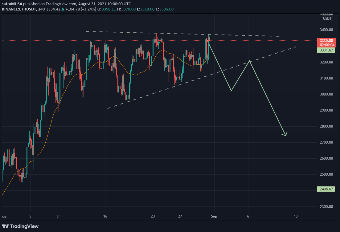Screen dimensions: 340x232
Task: Click the 5 date label on time axis
Action: coord(30,216)
